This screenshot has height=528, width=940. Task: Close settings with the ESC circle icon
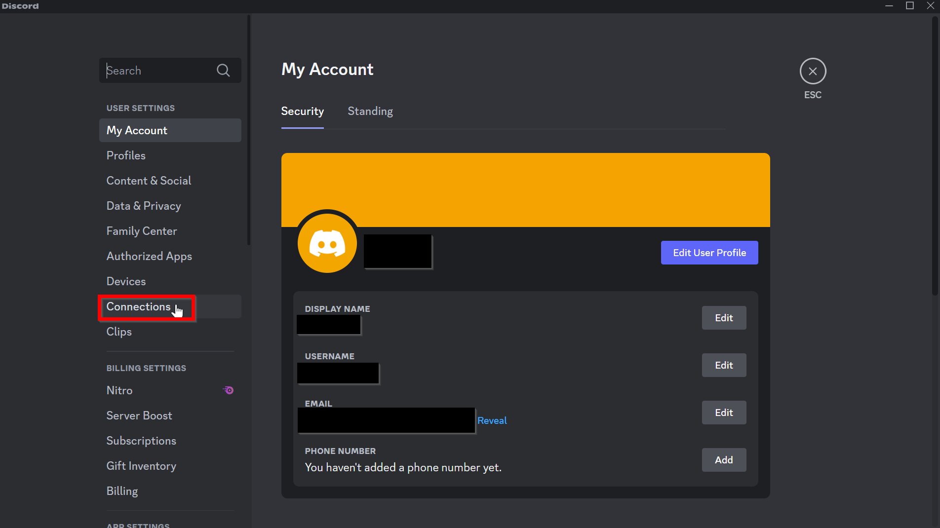(x=813, y=72)
